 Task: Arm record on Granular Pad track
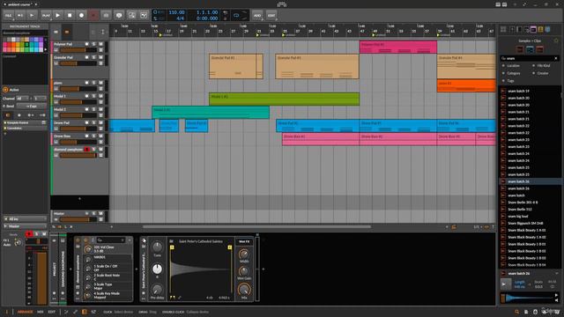pyautogui.click(x=86, y=57)
